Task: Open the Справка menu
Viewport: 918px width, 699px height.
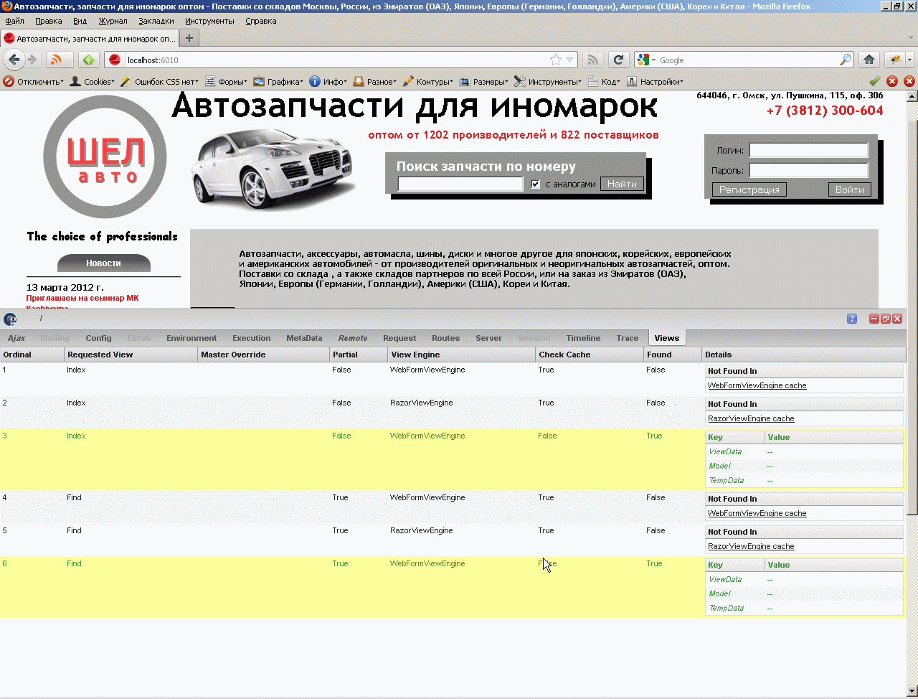Action: (261, 22)
